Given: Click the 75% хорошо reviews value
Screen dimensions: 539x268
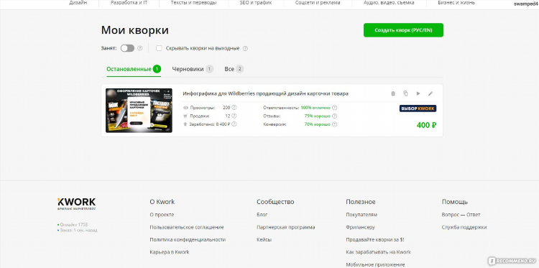Looking at the screenshot, I should point(317,116).
